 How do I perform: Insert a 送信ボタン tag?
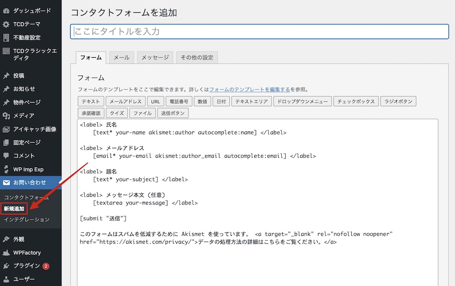(173, 113)
